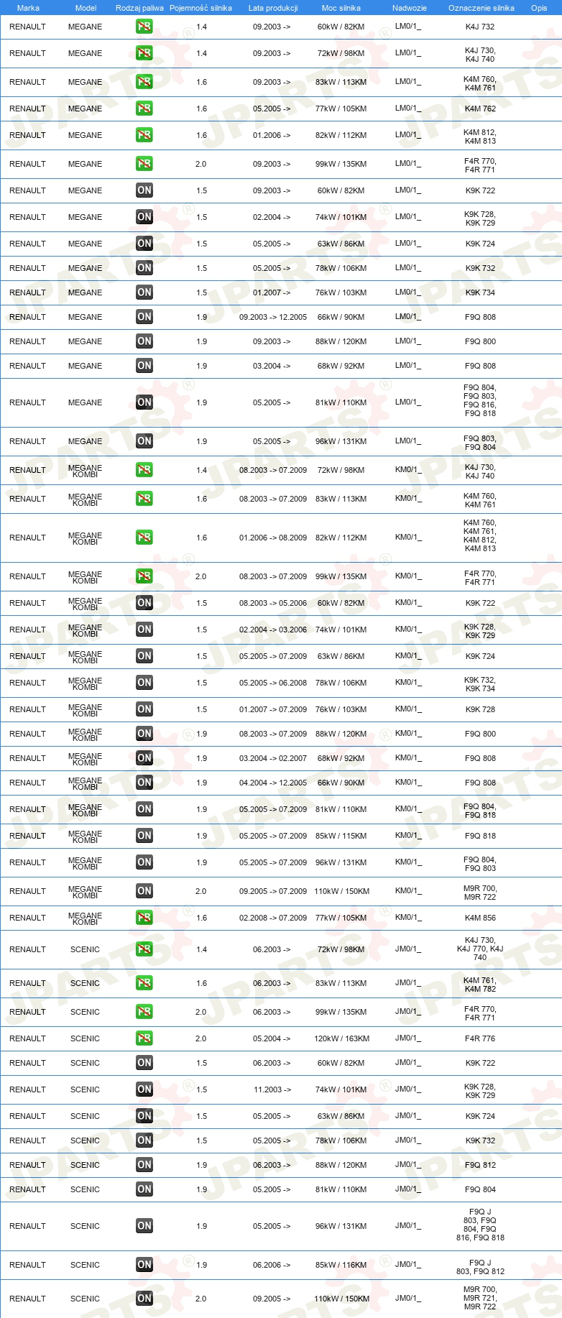This screenshot has width=562, height=1318.
Task: Click petrol icon in K4M 762 row
Action: pos(144,109)
